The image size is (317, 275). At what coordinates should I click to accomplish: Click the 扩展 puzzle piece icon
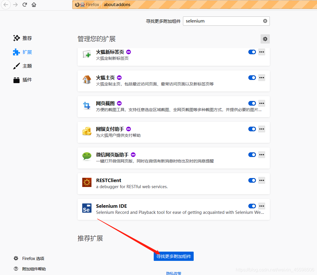click(x=17, y=52)
